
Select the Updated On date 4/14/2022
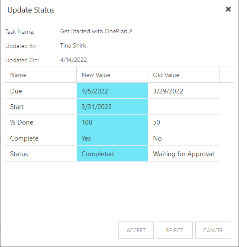click(74, 60)
